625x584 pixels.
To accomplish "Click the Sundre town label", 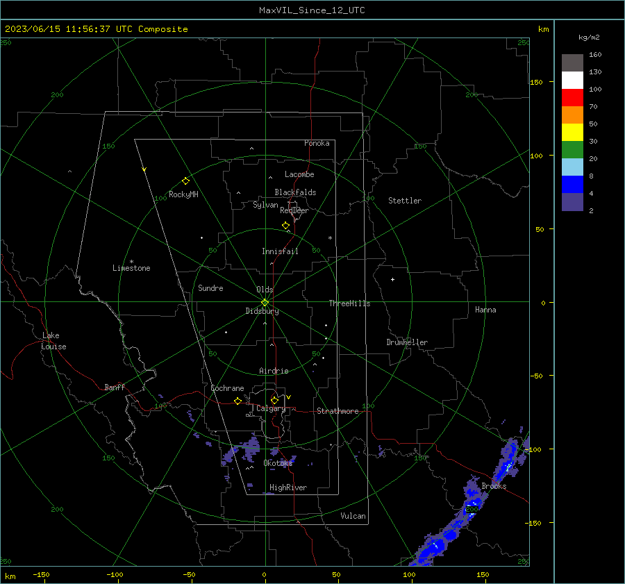I will [210, 287].
